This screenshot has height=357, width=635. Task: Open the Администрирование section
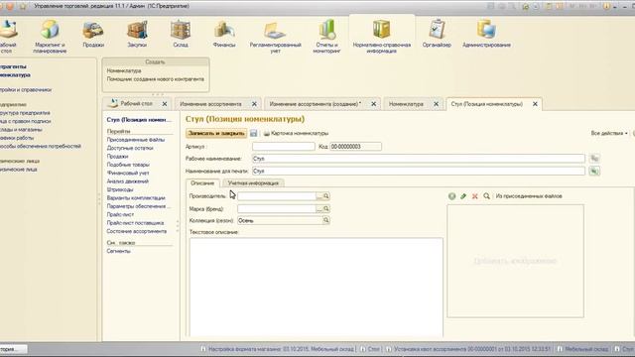486,35
